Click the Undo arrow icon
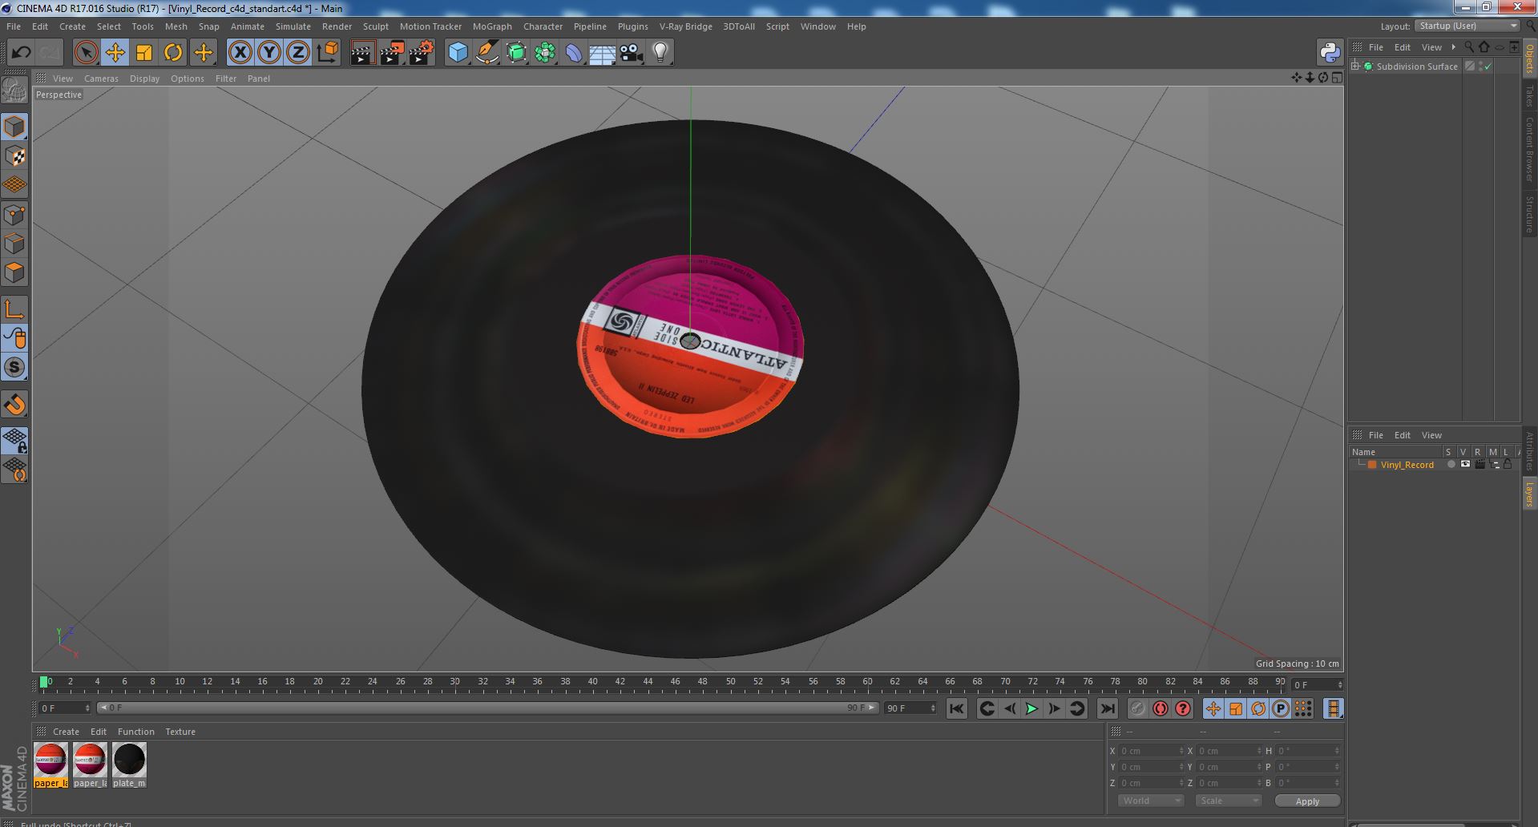Viewport: 1538px width, 827px height. [21, 53]
